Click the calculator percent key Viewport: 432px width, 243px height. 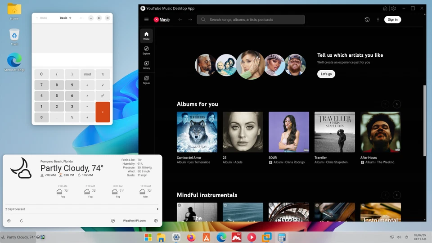[x=72, y=117]
